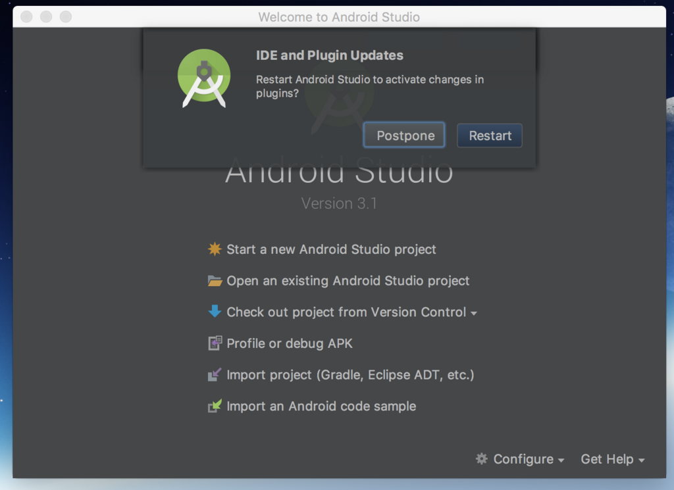The width and height of the screenshot is (674, 490).
Task: Click the minimize window button
Action: (46, 16)
